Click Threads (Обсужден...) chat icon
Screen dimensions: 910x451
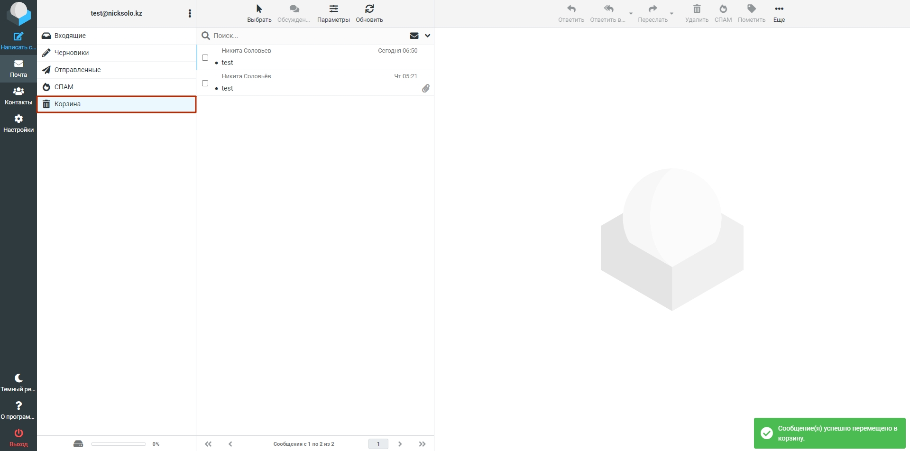tap(294, 13)
